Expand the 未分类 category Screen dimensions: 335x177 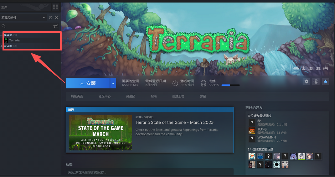pos(2,46)
